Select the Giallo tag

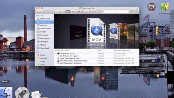[x=44, y=62]
